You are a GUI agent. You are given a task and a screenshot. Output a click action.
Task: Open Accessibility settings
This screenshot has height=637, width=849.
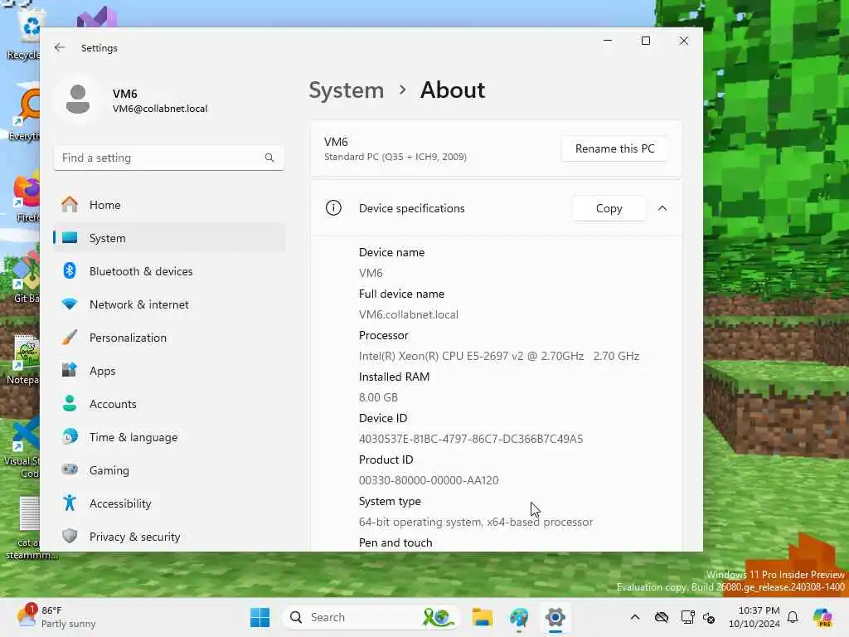[169, 503]
